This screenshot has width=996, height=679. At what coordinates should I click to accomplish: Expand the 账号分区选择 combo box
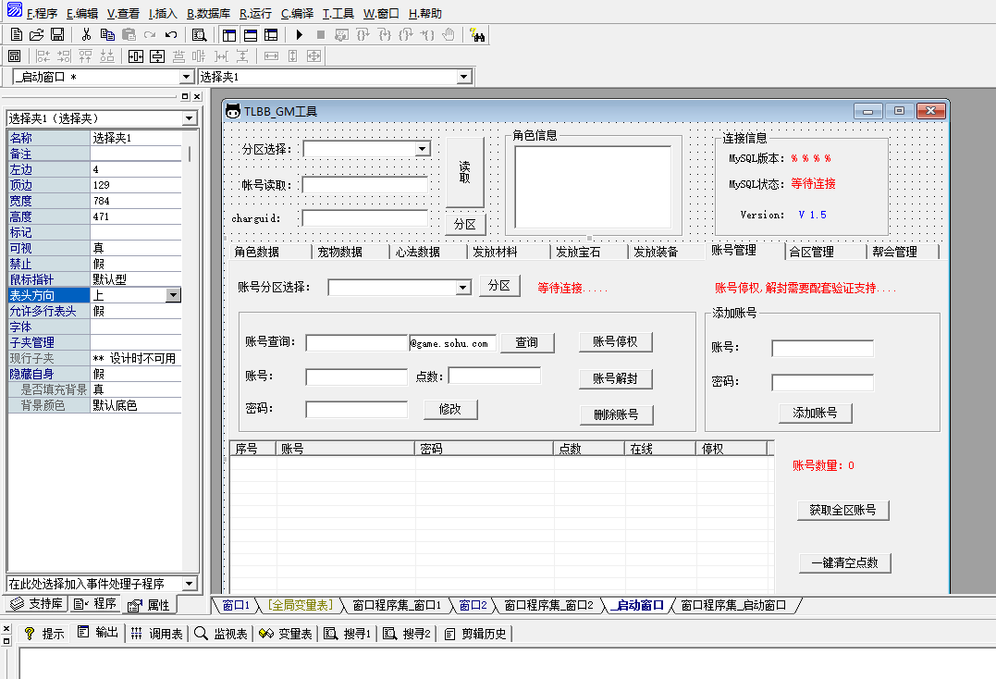[464, 288]
